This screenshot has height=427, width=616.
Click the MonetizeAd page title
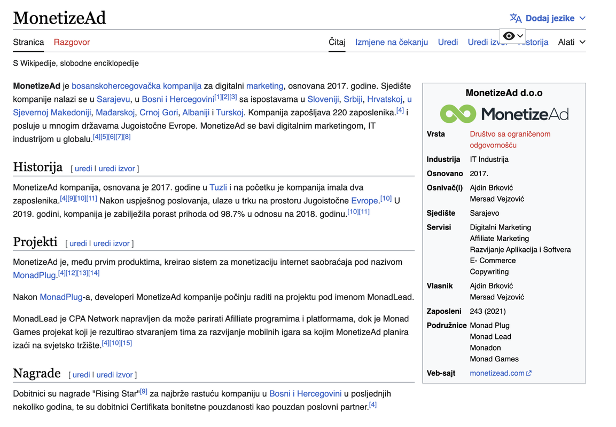click(x=59, y=18)
